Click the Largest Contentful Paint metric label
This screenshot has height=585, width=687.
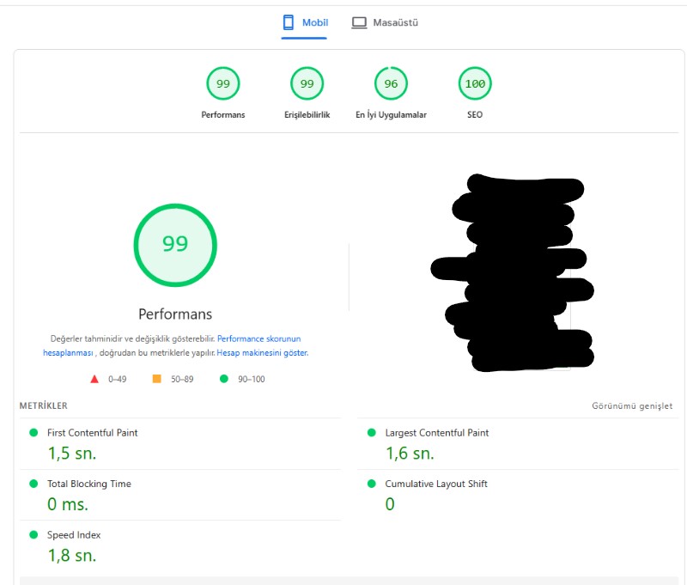(437, 433)
